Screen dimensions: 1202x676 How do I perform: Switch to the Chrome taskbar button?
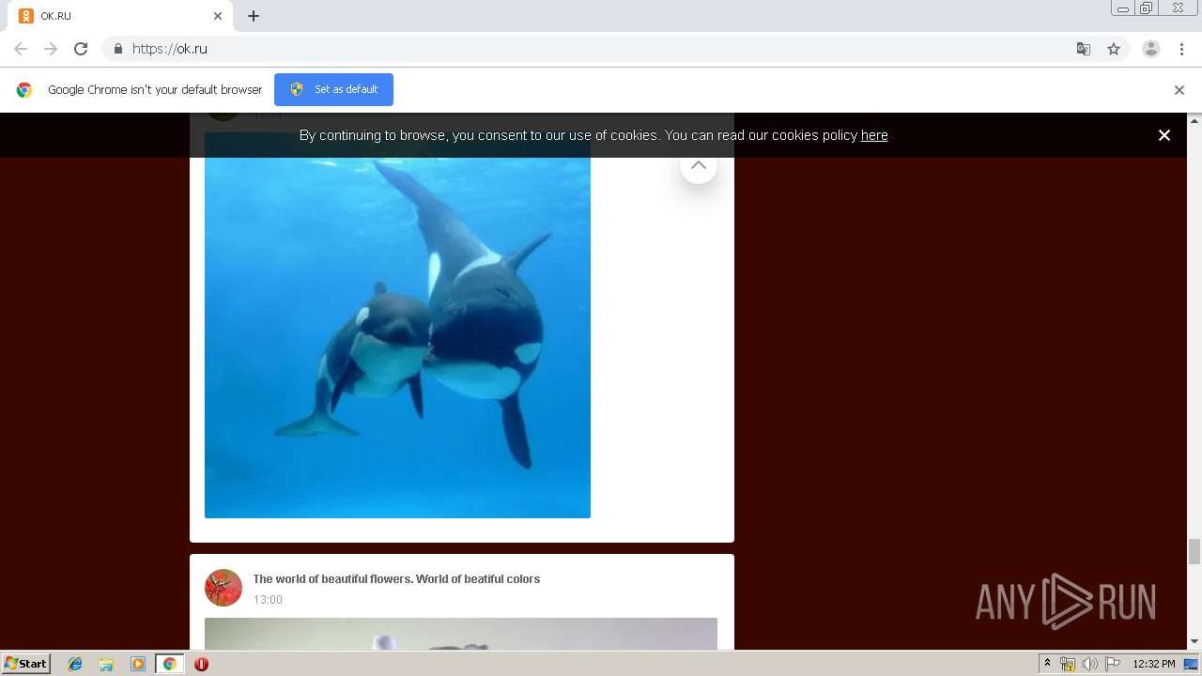point(169,664)
